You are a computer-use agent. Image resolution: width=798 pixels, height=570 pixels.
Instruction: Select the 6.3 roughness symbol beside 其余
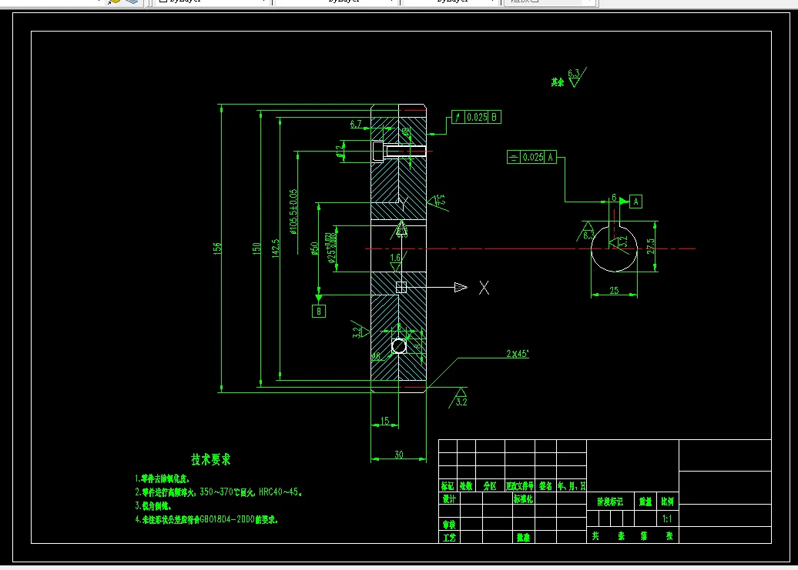576,77
